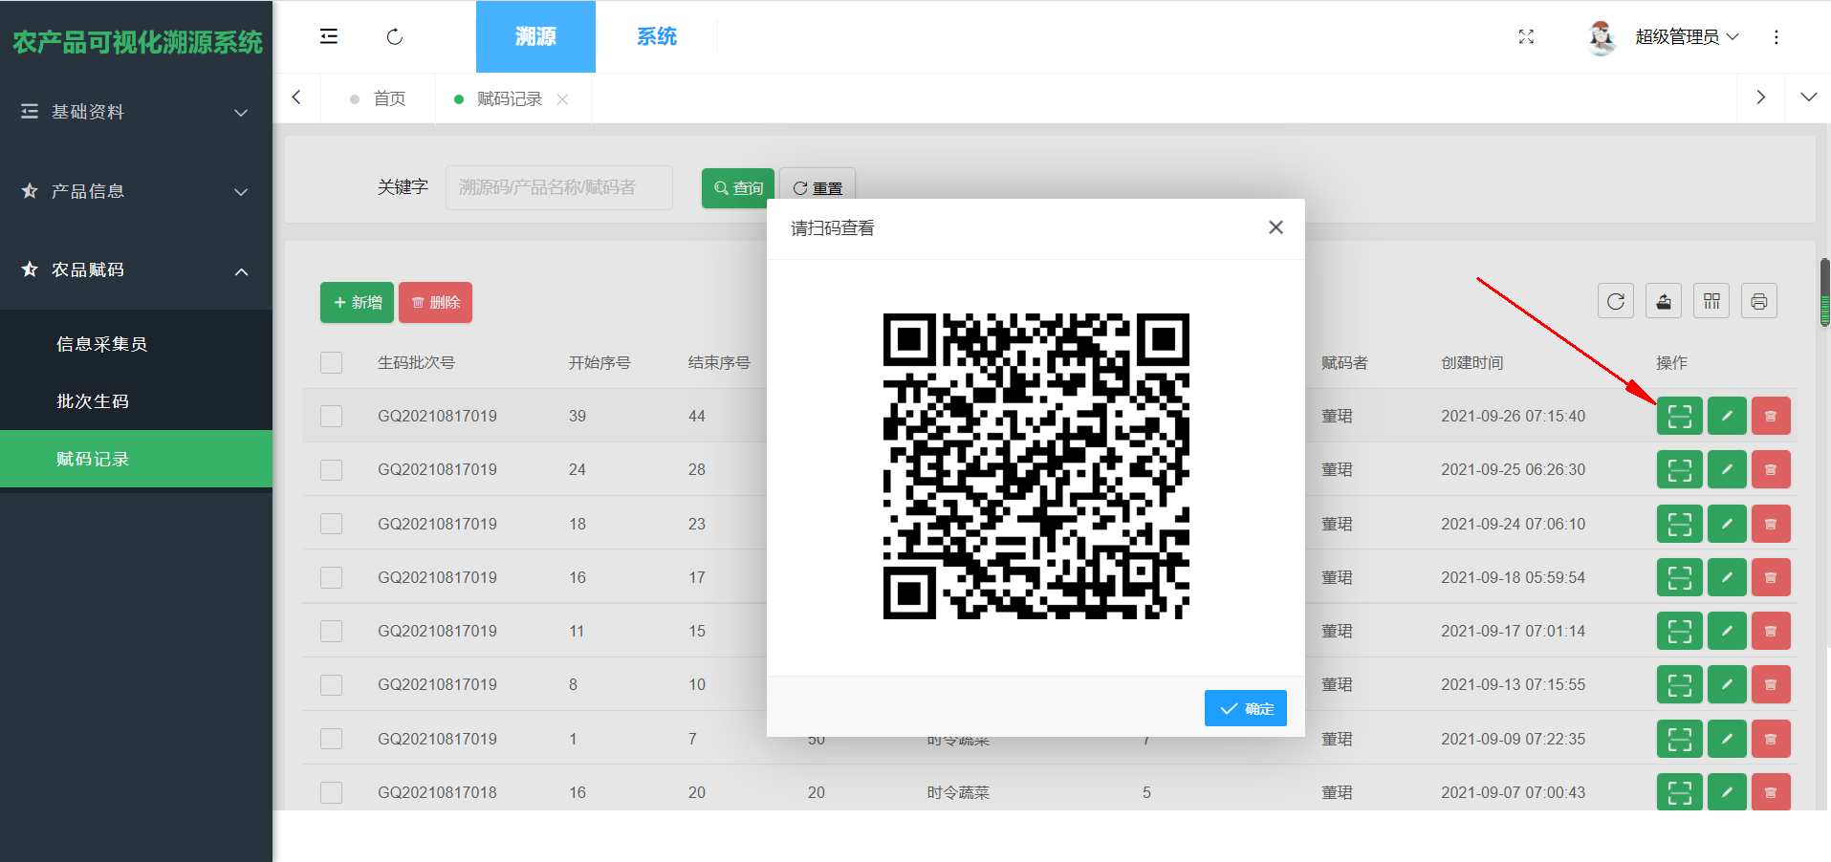
Task: Open 信息采集员 in the sidebar
Action: [136, 344]
